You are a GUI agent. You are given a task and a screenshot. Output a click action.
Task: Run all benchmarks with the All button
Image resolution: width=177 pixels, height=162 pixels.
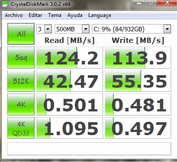21,34
